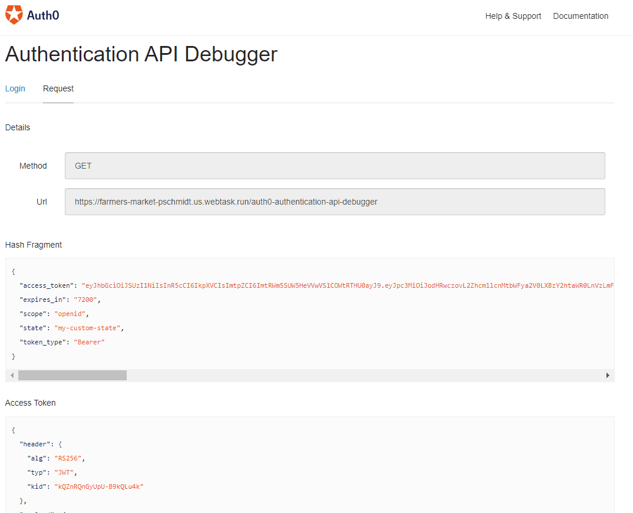Click the kid value "kQZnRQnGyUpU-B9kQLu4k"
This screenshot has width=633, height=513.
[99, 486]
